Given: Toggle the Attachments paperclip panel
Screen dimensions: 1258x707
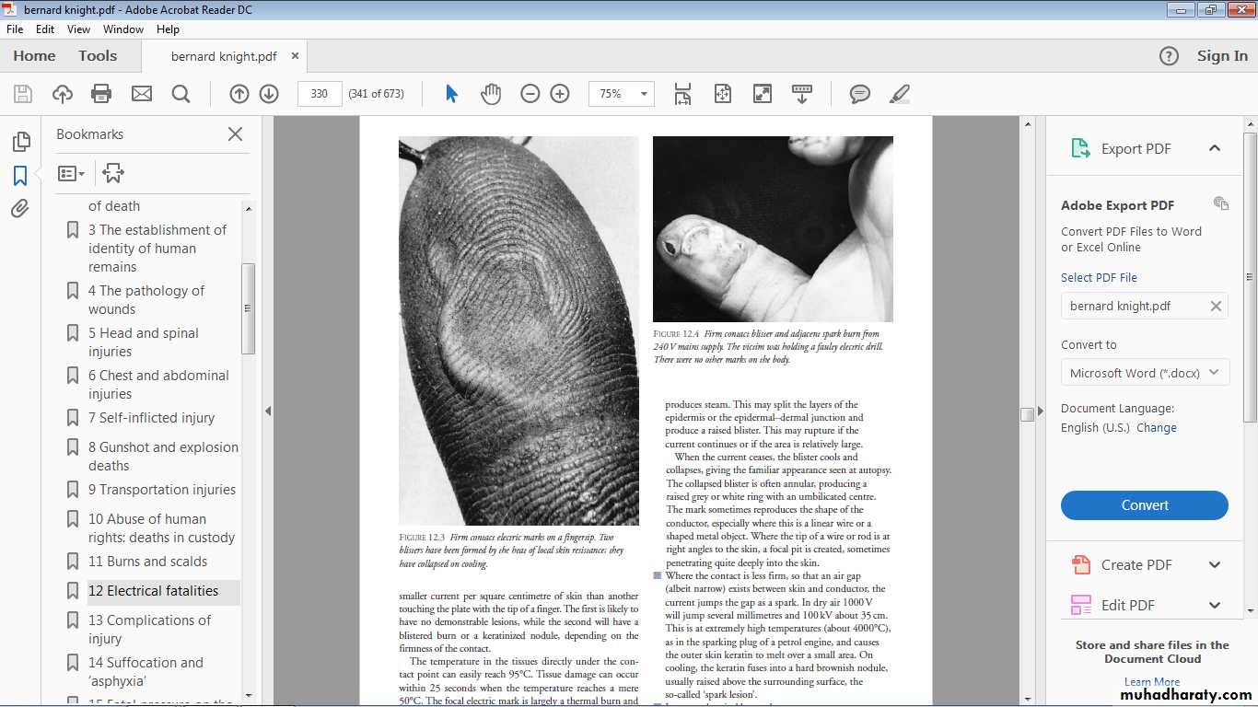Looking at the screenshot, I should click(20, 209).
